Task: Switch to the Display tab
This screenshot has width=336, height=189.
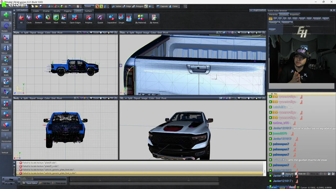Action: coord(46,11)
